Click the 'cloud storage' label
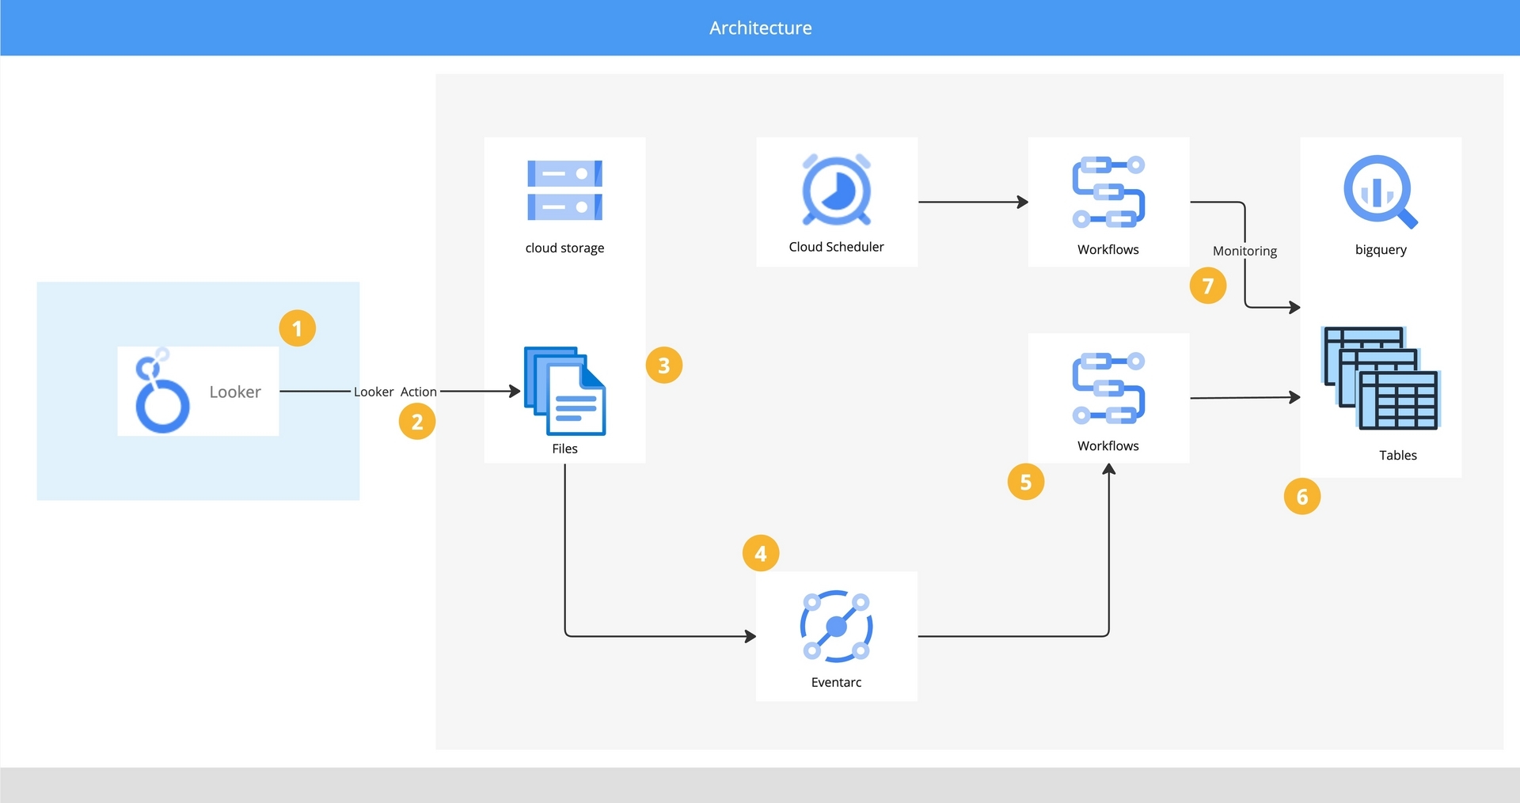The height and width of the screenshot is (803, 1520). (564, 248)
